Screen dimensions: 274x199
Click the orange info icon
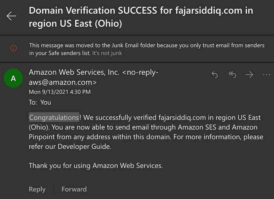coord(13,48)
